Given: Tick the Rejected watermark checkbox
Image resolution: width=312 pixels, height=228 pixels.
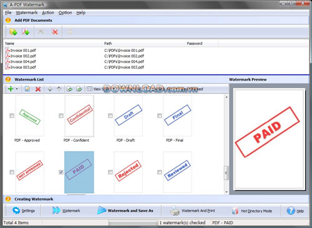Looking at the screenshot, I should [110, 172].
